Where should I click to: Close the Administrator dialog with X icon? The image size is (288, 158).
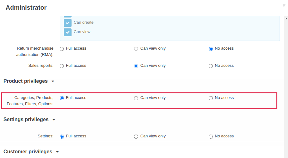284,5
